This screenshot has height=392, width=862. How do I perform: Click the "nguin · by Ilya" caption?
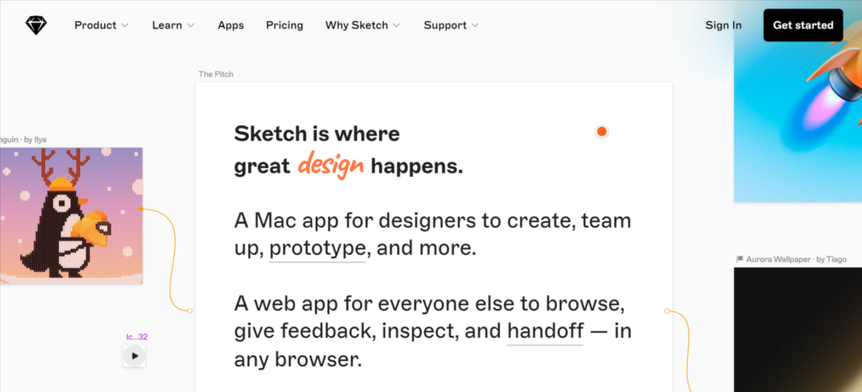click(x=23, y=140)
